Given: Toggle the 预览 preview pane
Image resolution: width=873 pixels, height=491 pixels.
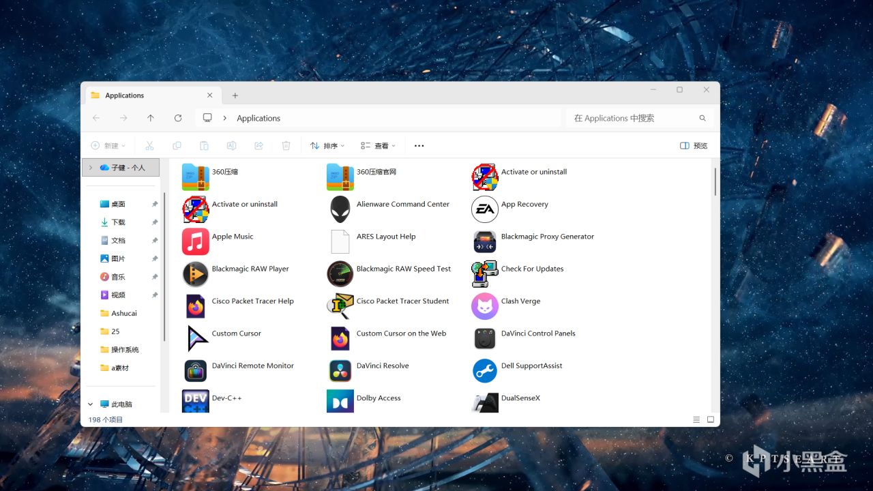Looking at the screenshot, I should 694,145.
